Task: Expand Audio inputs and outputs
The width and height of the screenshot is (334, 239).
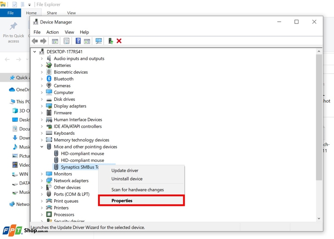Action: point(42,59)
